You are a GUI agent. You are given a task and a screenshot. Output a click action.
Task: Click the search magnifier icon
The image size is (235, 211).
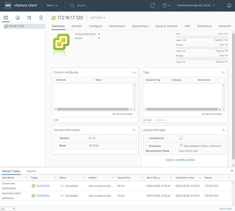point(72,5)
